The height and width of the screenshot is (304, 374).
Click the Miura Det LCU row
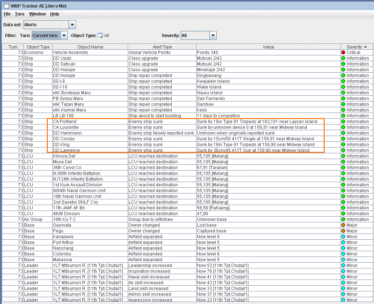(188, 162)
